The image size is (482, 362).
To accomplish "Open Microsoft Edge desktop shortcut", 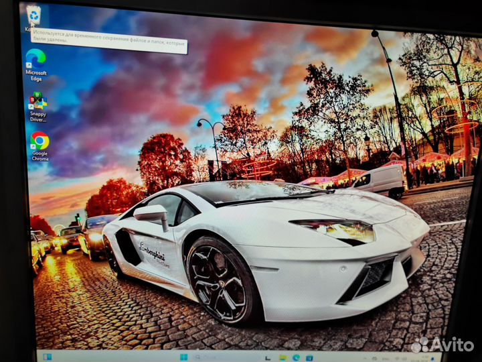I will [x=36, y=65].
